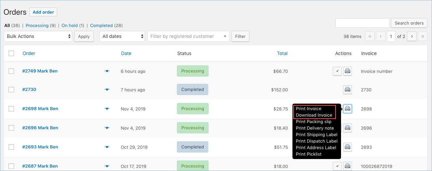432x171 pixels.
Task: Tick the select-all checkbox in table header
Action: 11,53
